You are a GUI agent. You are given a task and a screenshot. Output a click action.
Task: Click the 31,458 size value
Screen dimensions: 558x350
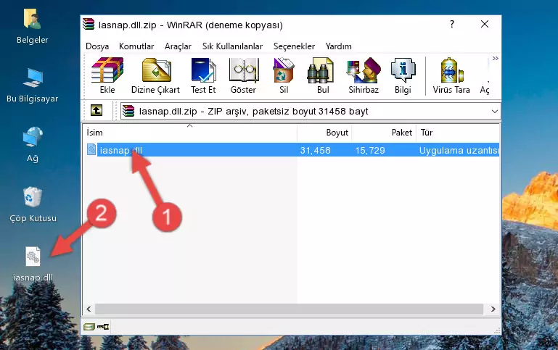pyautogui.click(x=315, y=150)
